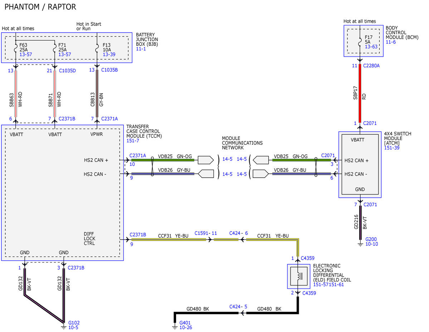Screen dimensions: 429x332
Task: Open the 151-57 ELD field coil link
Action: click(x=321, y=285)
